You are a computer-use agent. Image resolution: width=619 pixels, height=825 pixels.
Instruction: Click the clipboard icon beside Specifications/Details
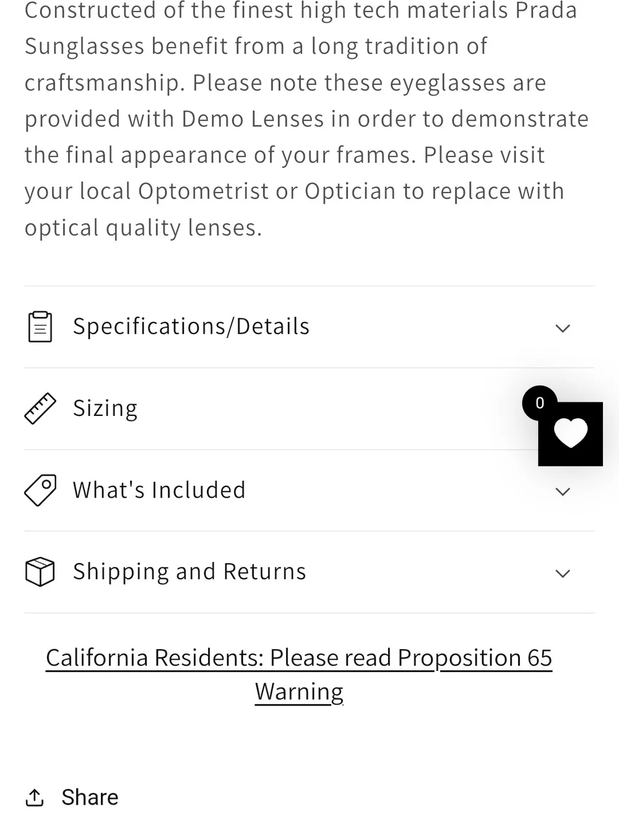coord(40,327)
